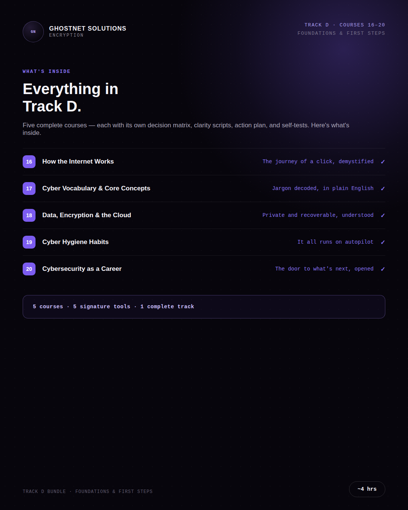
Task: Click the 5 courses summary banner
Action: (204, 307)
